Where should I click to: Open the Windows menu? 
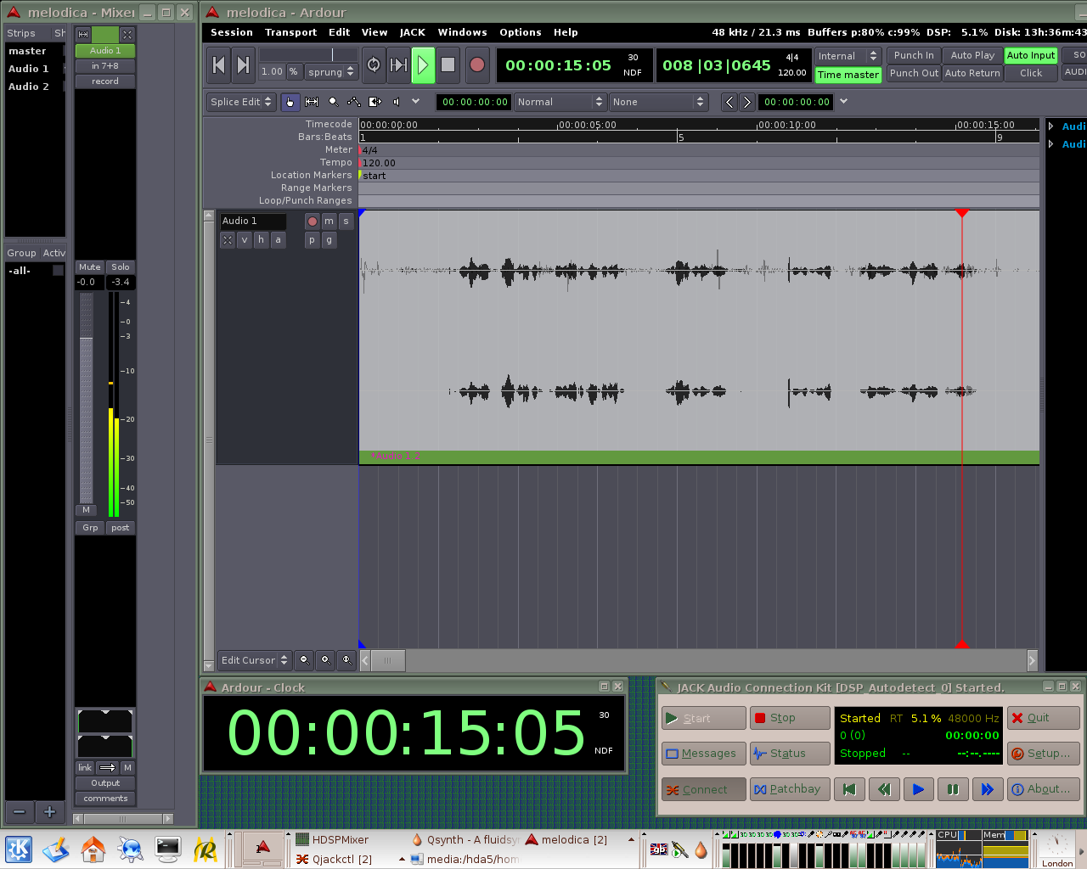[x=462, y=32]
